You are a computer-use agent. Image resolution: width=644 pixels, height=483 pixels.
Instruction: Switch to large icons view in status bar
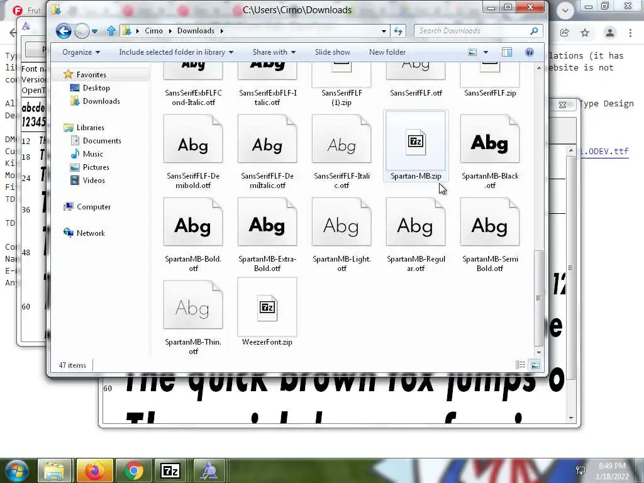[535, 365]
